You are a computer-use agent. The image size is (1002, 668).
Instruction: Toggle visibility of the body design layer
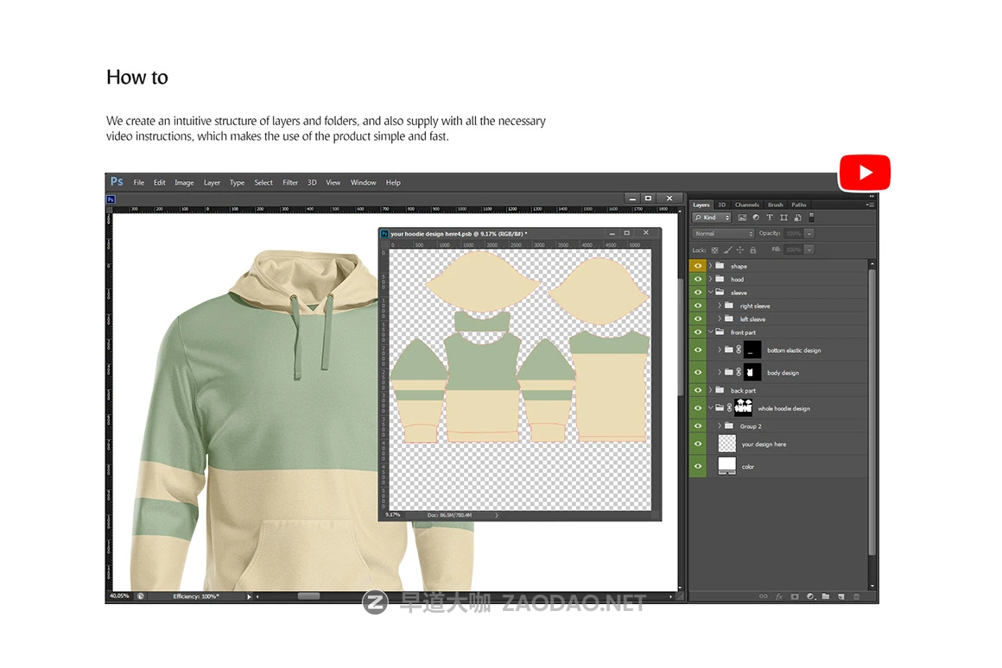(697, 372)
